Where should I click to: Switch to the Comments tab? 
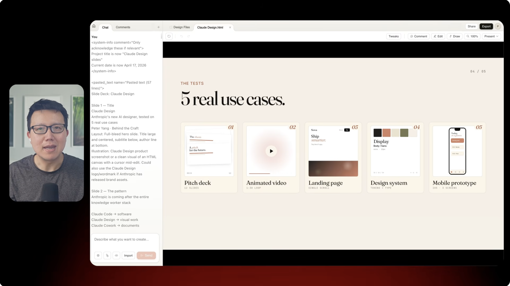tap(123, 27)
